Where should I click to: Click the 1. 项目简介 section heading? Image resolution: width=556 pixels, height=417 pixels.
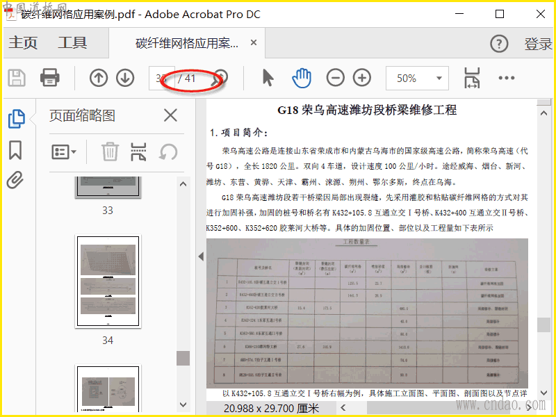(239, 133)
